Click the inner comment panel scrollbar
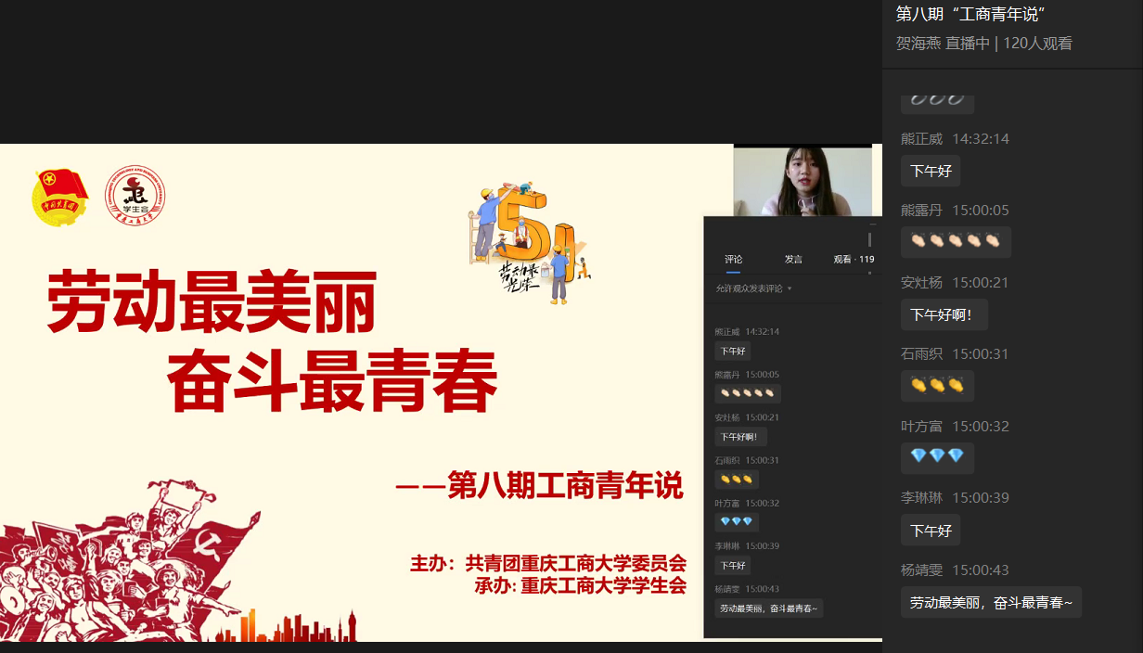Image resolution: width=1143 pixels, height=653 pixels. [x=869, y=241]
